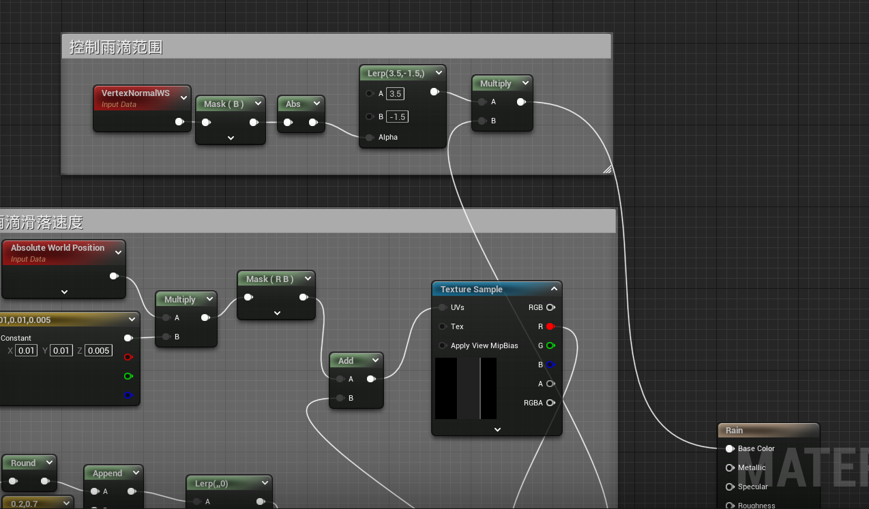Image resolution: width=869 pixels, height=509 pixels.
Task: Open the lower Multiply node dropdown
Action: point(209,299)
